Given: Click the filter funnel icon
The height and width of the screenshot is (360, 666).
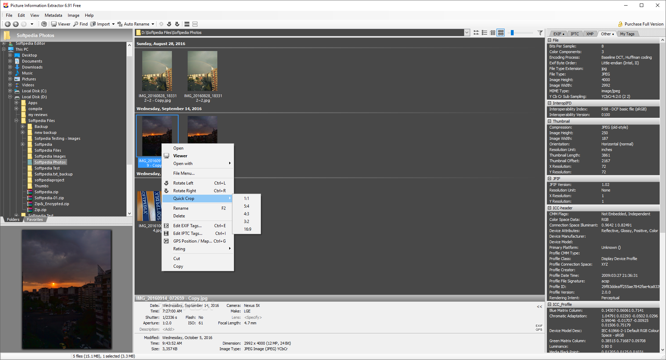Looking at the screenshot, I should point(540,33).
